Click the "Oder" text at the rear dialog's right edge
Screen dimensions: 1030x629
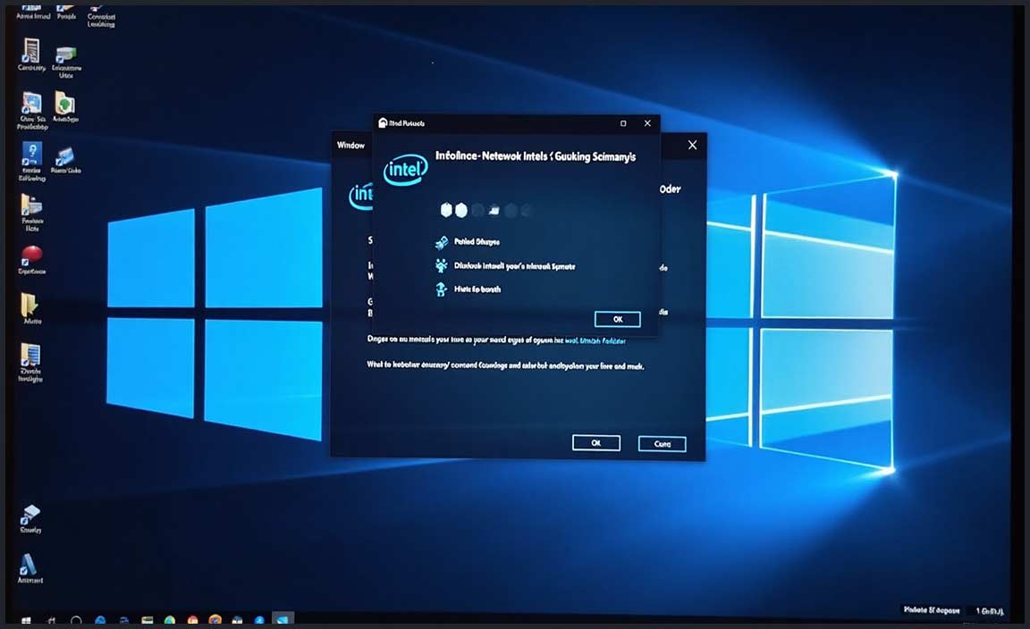coord(670,189)
